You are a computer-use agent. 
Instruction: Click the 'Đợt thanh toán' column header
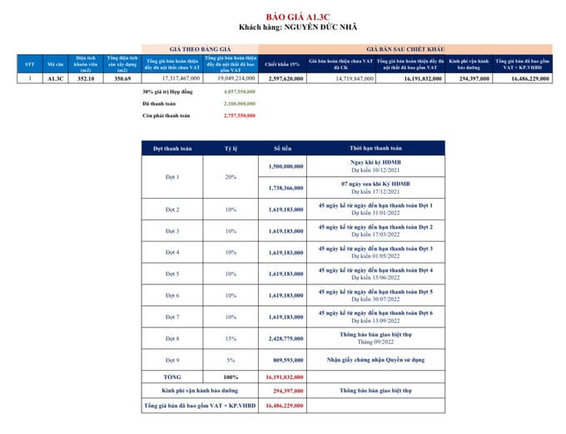pos(172,147)
